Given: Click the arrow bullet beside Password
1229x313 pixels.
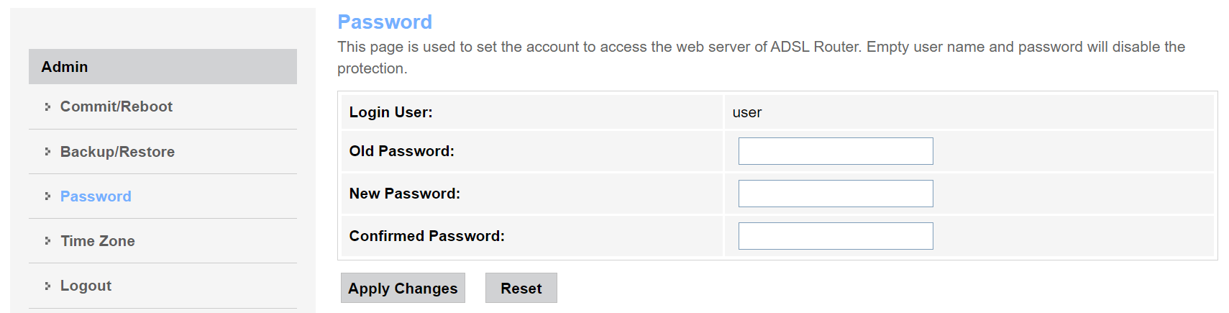Looking at the screenshot, I should (x=47, y=196).
